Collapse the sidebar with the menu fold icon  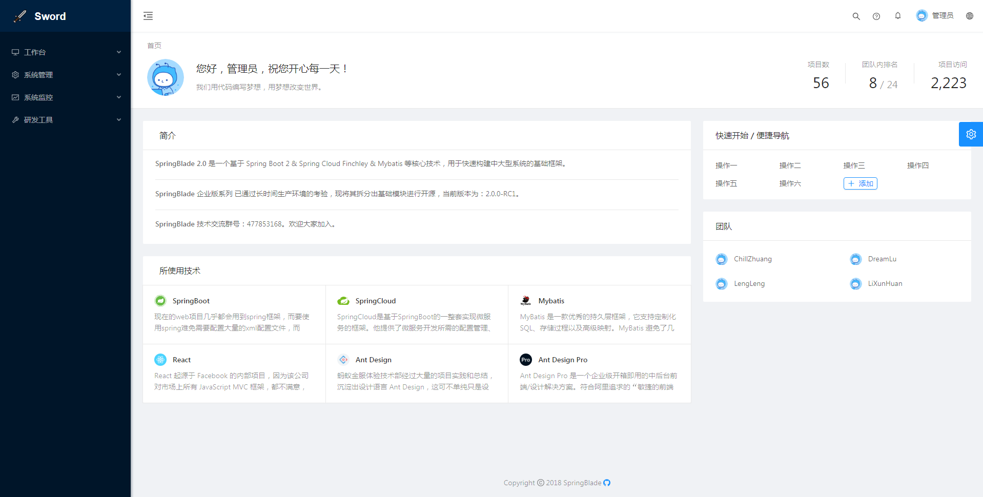point(148,16)
